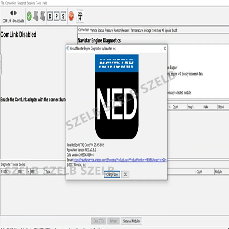The width and height of the screenshot is (229, 229).
Task: Click the P toolbar button
Action: tap(57, 16)
